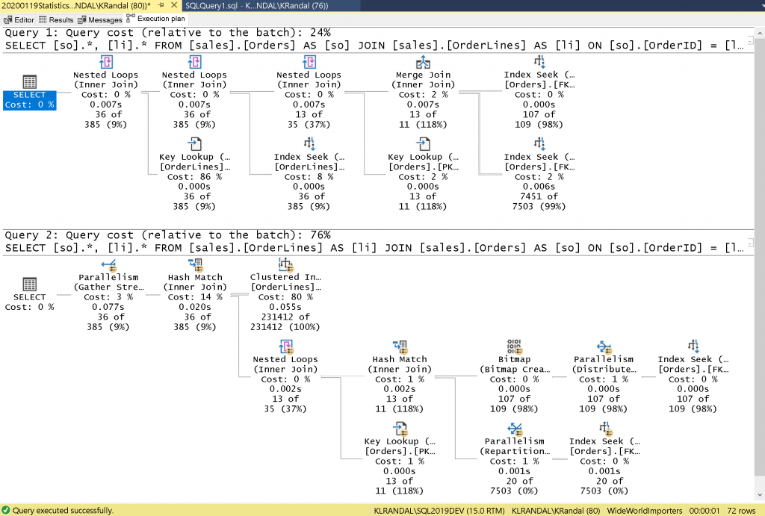The height and width of the screenshot is (516, 765).
Task: Select Index Seek with 7451 of 7503 rows
Action: (x=539, y=174)
